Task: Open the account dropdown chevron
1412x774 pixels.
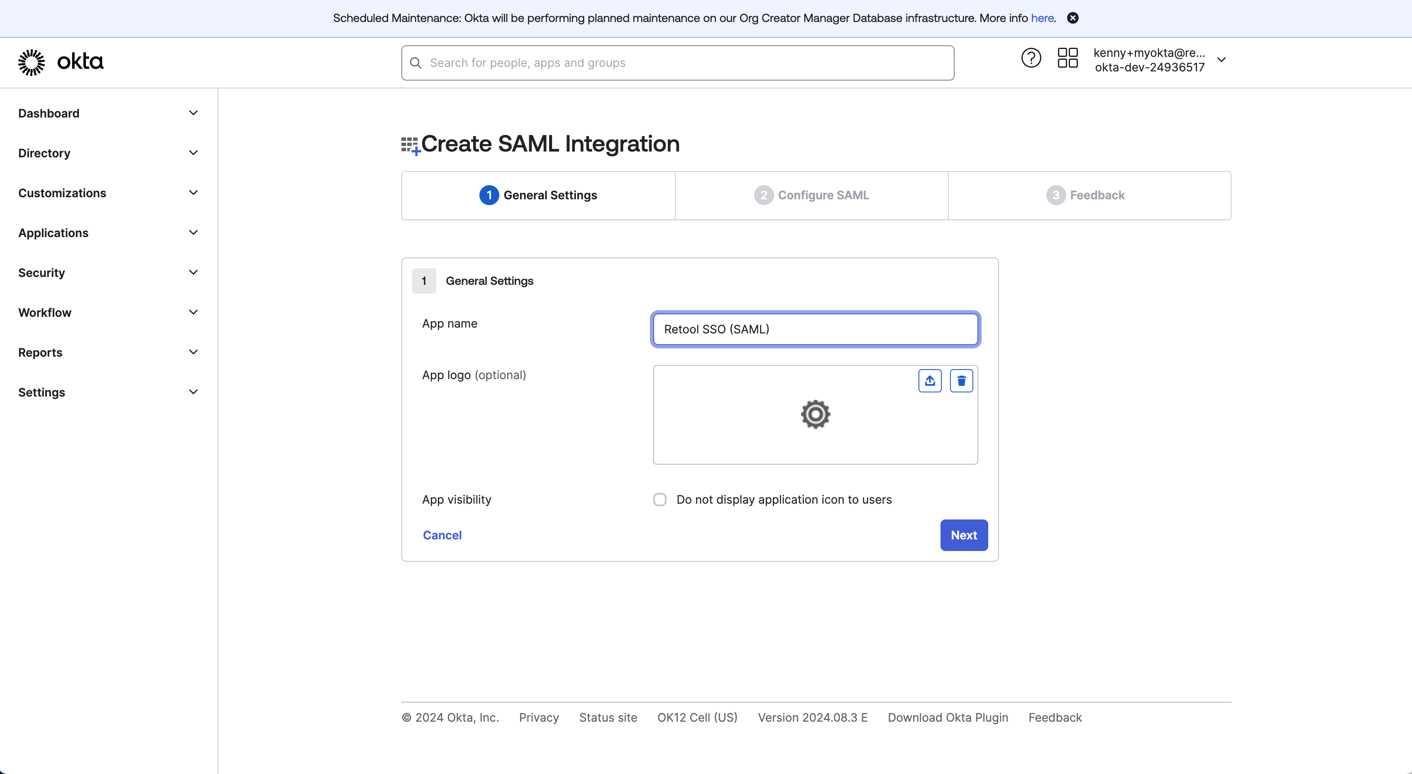Action: [1221, 60]
